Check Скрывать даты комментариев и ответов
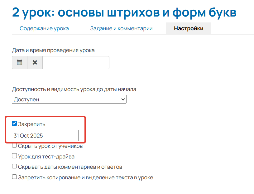This screenshot has width=254, height=194. (x=14, y=166)
